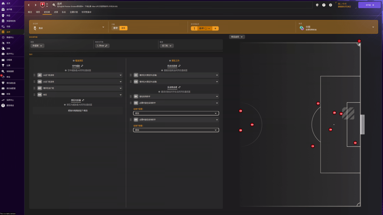The height and width of the screenshot is (215, 383).
Task: Open 近门柱 target dropdown
Action: pos(167,46)
